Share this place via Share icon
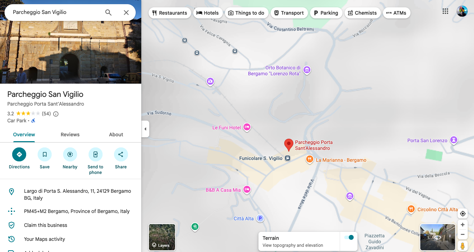The image size is (474, 252). [121, 154]
